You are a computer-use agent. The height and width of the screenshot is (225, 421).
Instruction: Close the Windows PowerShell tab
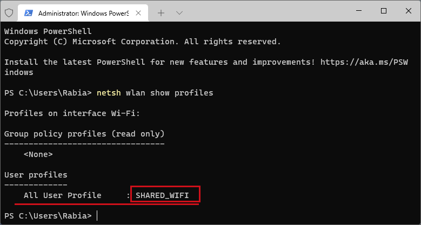pos(138,13)
